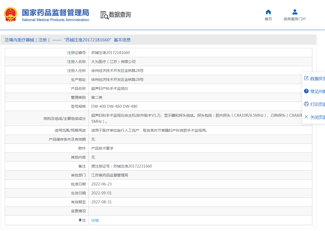Click the 注册人名称 row label
Screen dimensions: 325x231
[77, 62]
